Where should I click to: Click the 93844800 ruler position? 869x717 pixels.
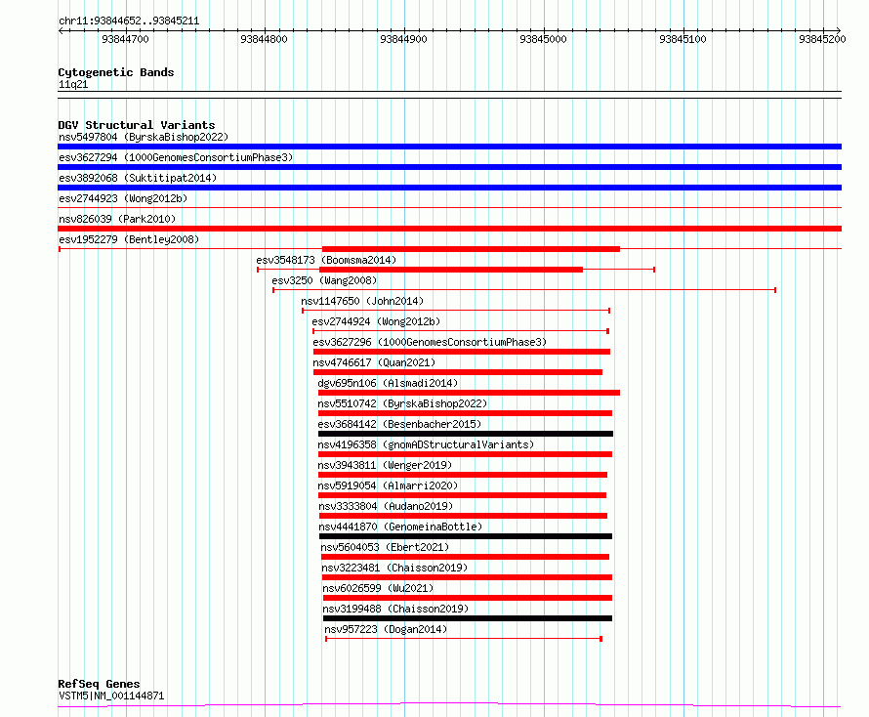point(264,39)
